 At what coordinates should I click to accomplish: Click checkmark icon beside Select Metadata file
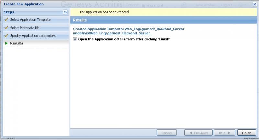click(6, 28)
